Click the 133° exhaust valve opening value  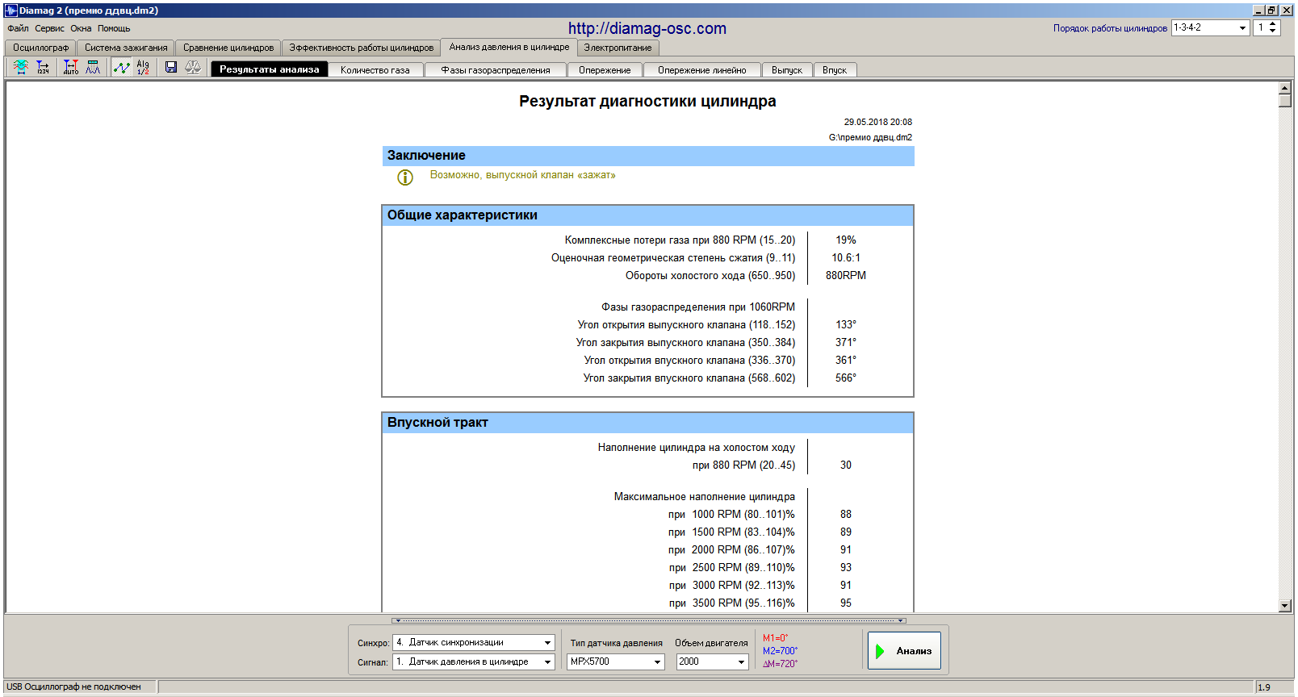(x=845, y=324)
